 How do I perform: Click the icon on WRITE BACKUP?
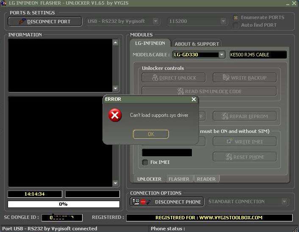[226, 77]
